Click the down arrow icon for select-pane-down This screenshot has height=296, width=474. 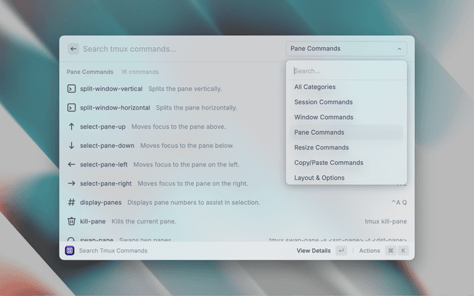pyautogui.click(x=72, y=146)
